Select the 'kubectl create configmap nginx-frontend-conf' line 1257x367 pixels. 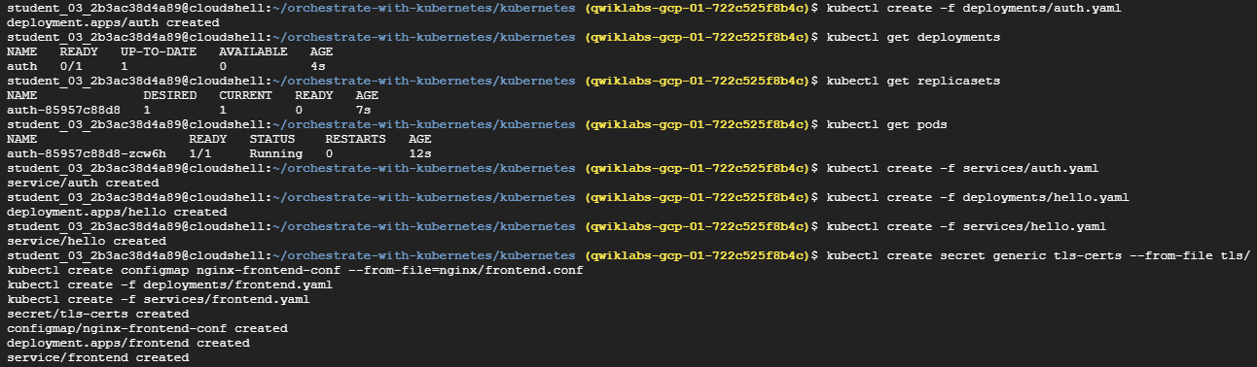point(295,270)
